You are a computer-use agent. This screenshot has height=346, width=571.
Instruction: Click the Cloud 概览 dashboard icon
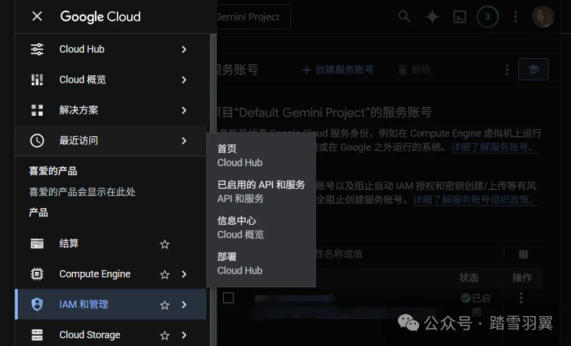(37, 80)
